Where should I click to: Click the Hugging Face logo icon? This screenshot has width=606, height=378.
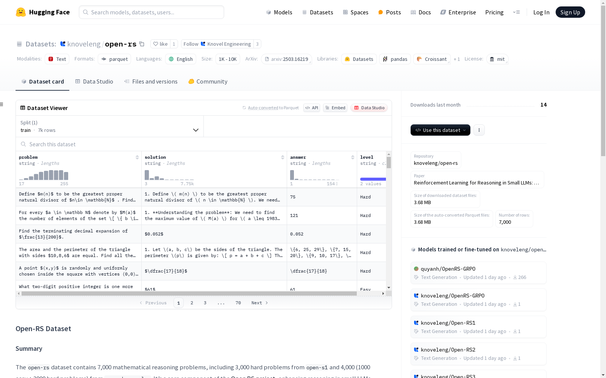pyautogui.click(x=21, y=12)
